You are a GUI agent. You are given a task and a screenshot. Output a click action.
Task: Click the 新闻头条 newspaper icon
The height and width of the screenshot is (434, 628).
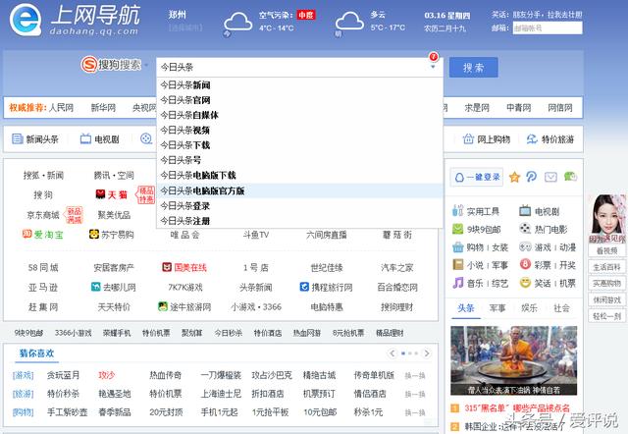(x=18, y=138)
